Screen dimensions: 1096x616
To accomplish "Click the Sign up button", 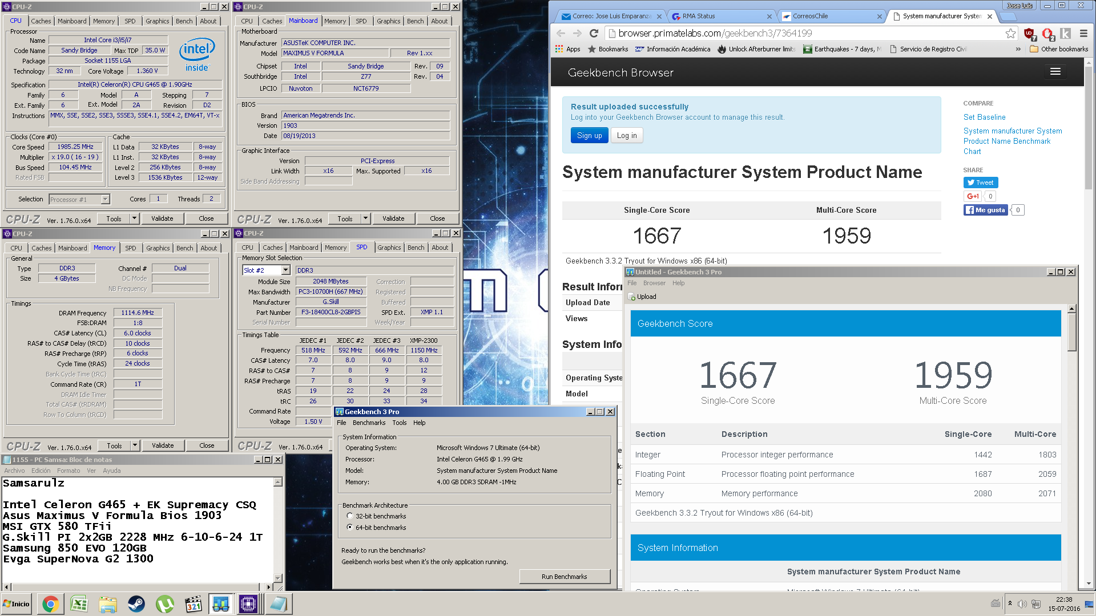I will 589,135.
